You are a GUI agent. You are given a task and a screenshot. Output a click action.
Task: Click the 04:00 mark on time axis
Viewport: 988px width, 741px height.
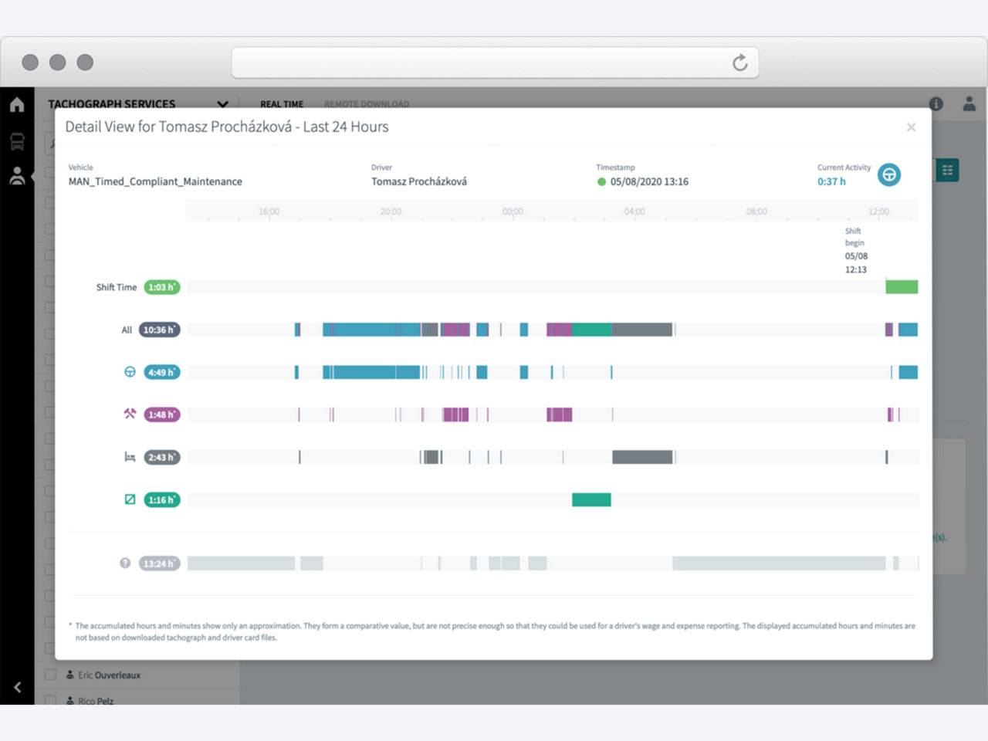[x=634, y=211]
